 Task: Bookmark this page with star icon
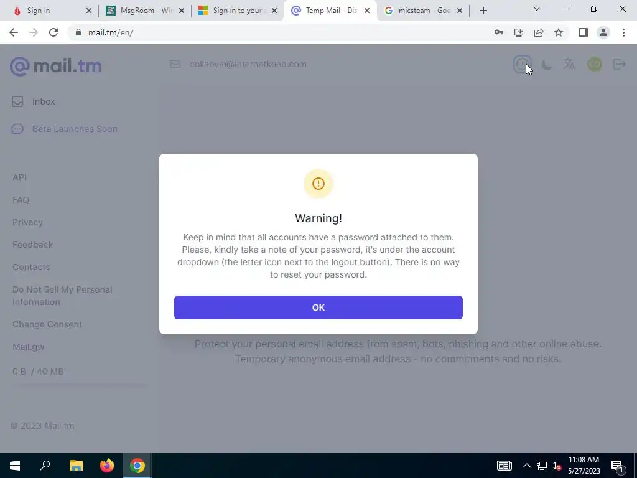pyautogui.click(x=559, y=32)
